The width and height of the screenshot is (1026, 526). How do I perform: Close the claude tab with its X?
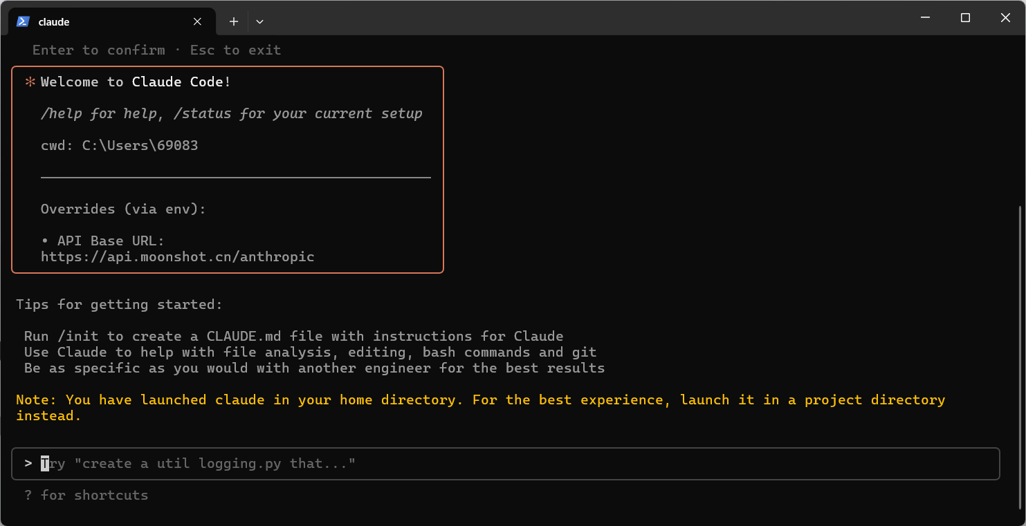click(196, 21)
